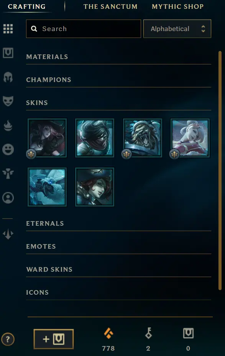Click the add chest purchase button
The height and width of the screenshot is (356, 225).
54,339
